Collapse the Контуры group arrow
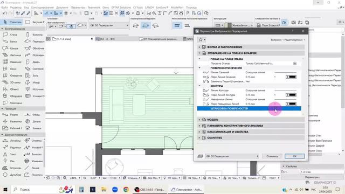 pyautogui.click(x=199, y=86)
